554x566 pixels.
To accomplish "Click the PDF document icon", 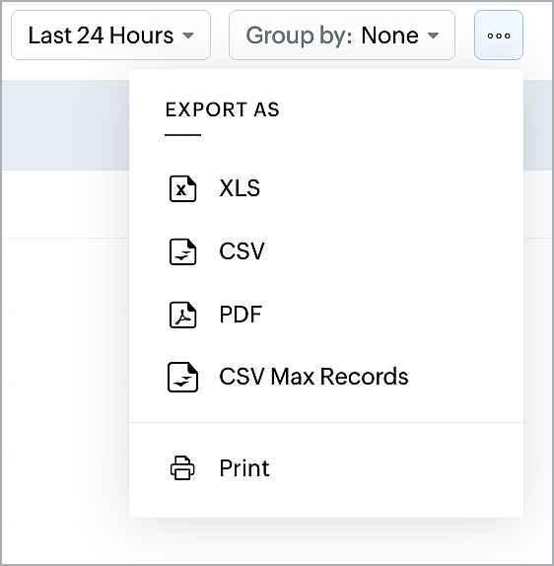I will [x=182, y=315].
